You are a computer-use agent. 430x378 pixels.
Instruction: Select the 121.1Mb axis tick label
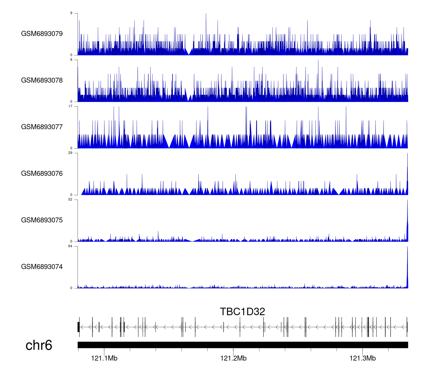pyautogui.click(x=104, y=358)
